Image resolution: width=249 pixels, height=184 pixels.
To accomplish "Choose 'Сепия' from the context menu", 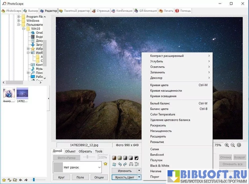I will click(155, 149).
